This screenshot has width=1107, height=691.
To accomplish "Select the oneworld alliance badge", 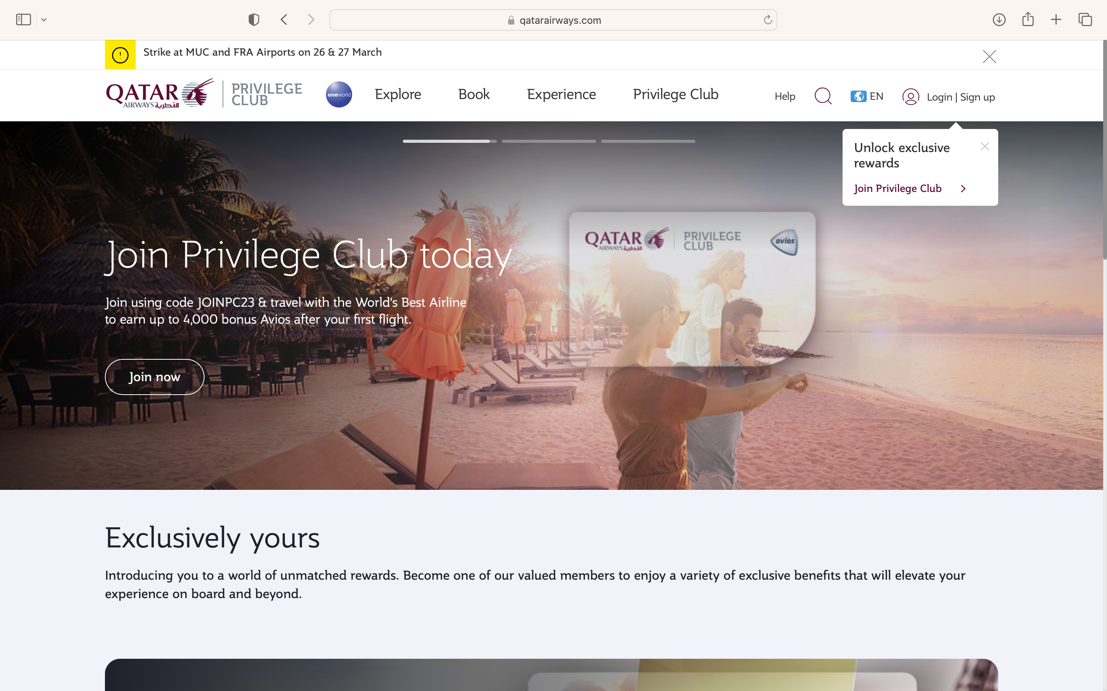I will (x=339, y=94).
